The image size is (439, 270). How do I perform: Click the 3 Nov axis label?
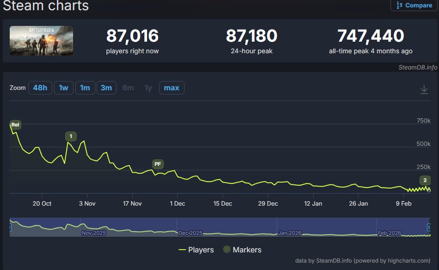pos(87,204)
